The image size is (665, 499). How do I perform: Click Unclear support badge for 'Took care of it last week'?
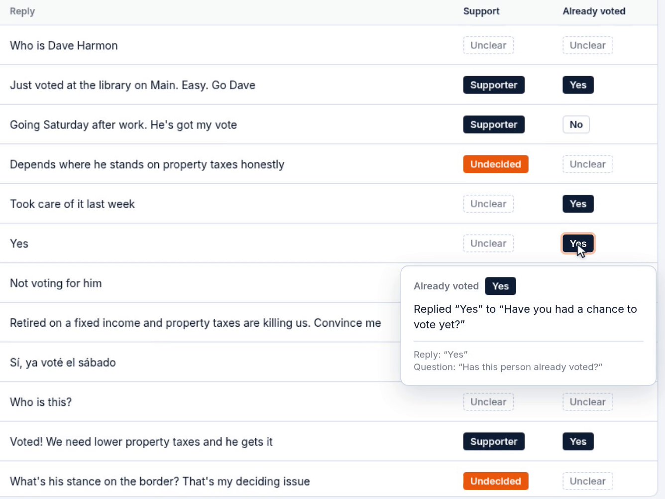click(x=488, y=204)
